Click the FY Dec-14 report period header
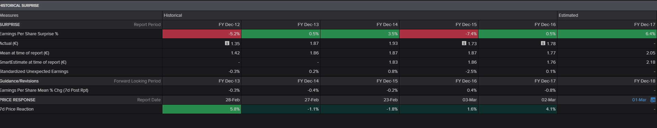Screen dimensions: 657x128 [x=387, y=25]
